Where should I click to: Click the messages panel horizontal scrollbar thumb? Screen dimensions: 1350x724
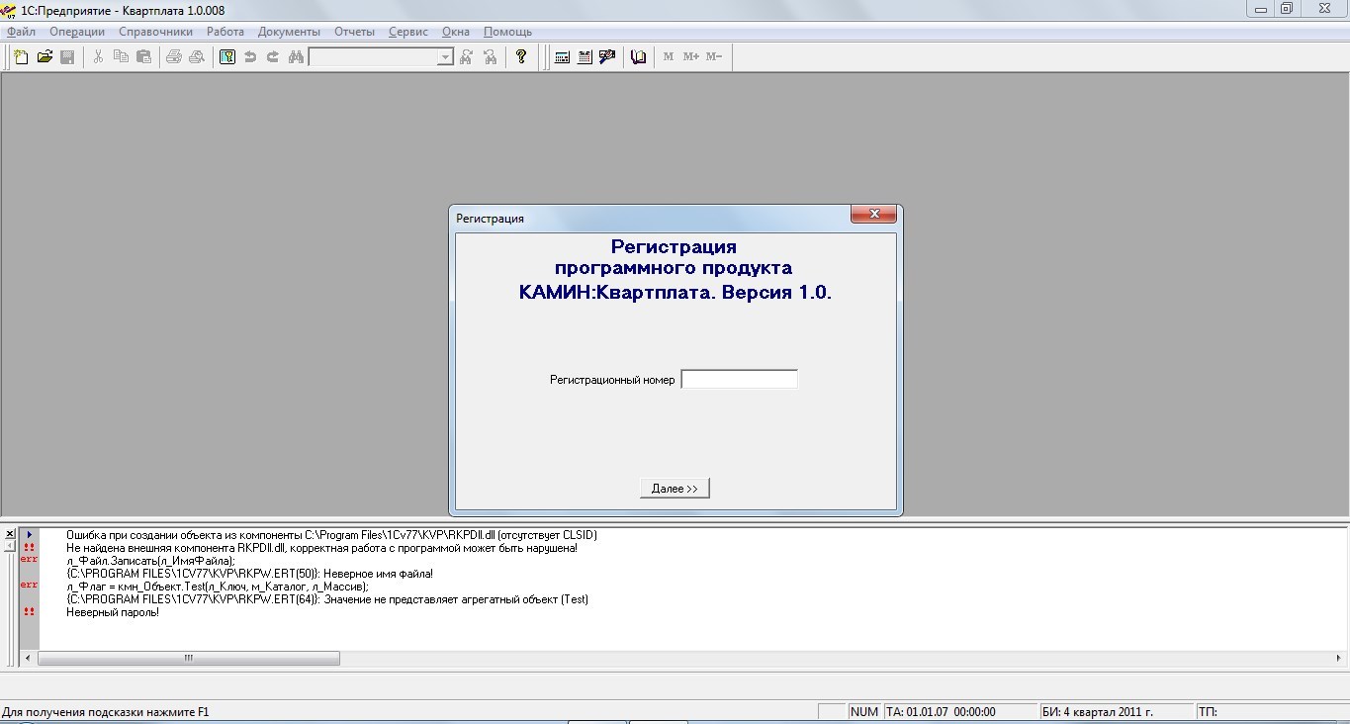(x=188, y=658)
